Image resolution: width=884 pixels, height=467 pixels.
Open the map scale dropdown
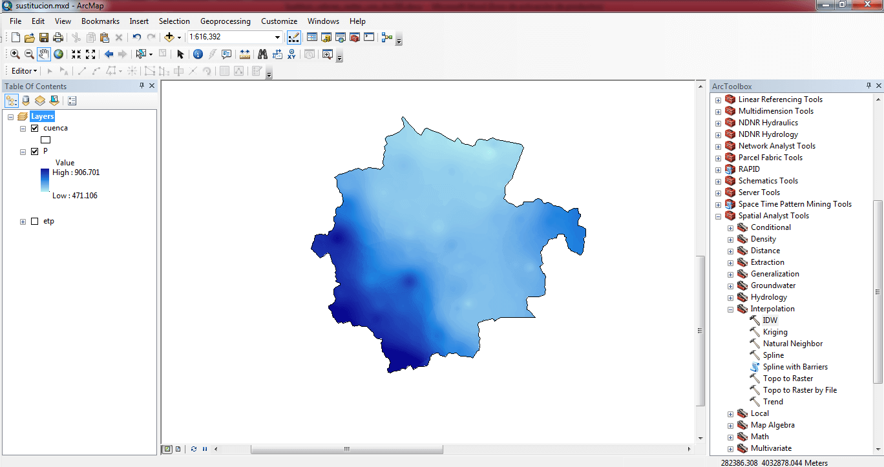pos(278,37)
